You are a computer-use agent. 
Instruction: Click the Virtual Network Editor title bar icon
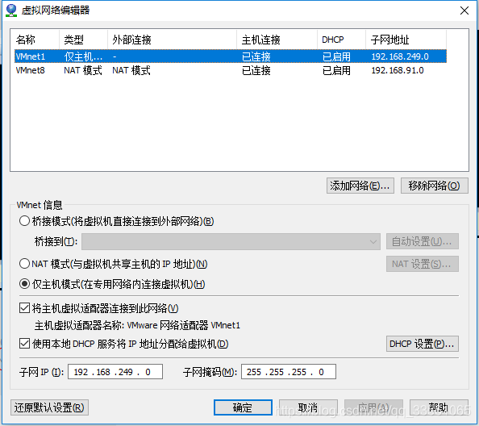[11, 10]
